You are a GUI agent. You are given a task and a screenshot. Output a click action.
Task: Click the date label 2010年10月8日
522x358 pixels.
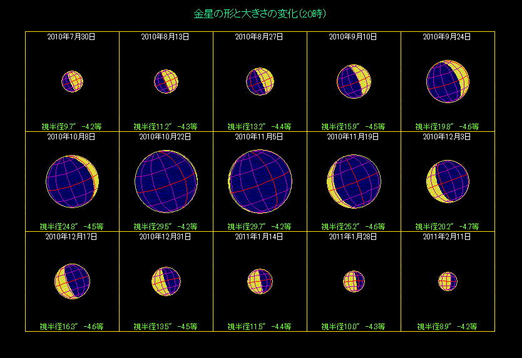[71, 136]
